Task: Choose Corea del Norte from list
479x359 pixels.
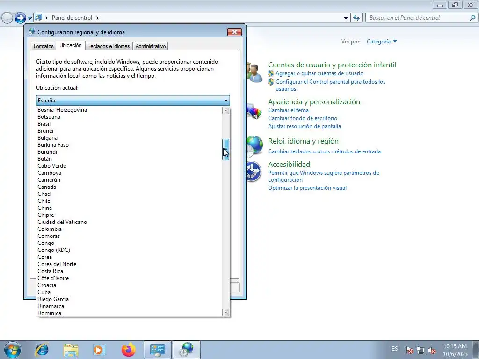Action: [x=129, y=265]
